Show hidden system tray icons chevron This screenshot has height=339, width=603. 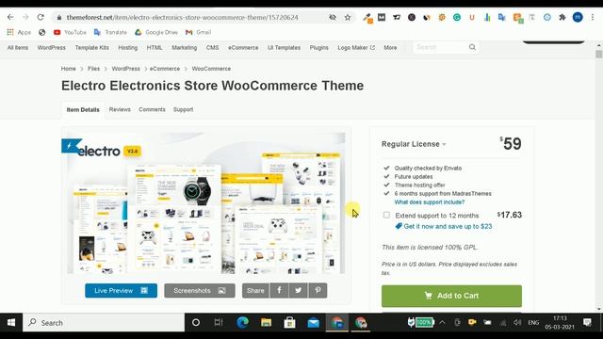(x=442, y=322)
